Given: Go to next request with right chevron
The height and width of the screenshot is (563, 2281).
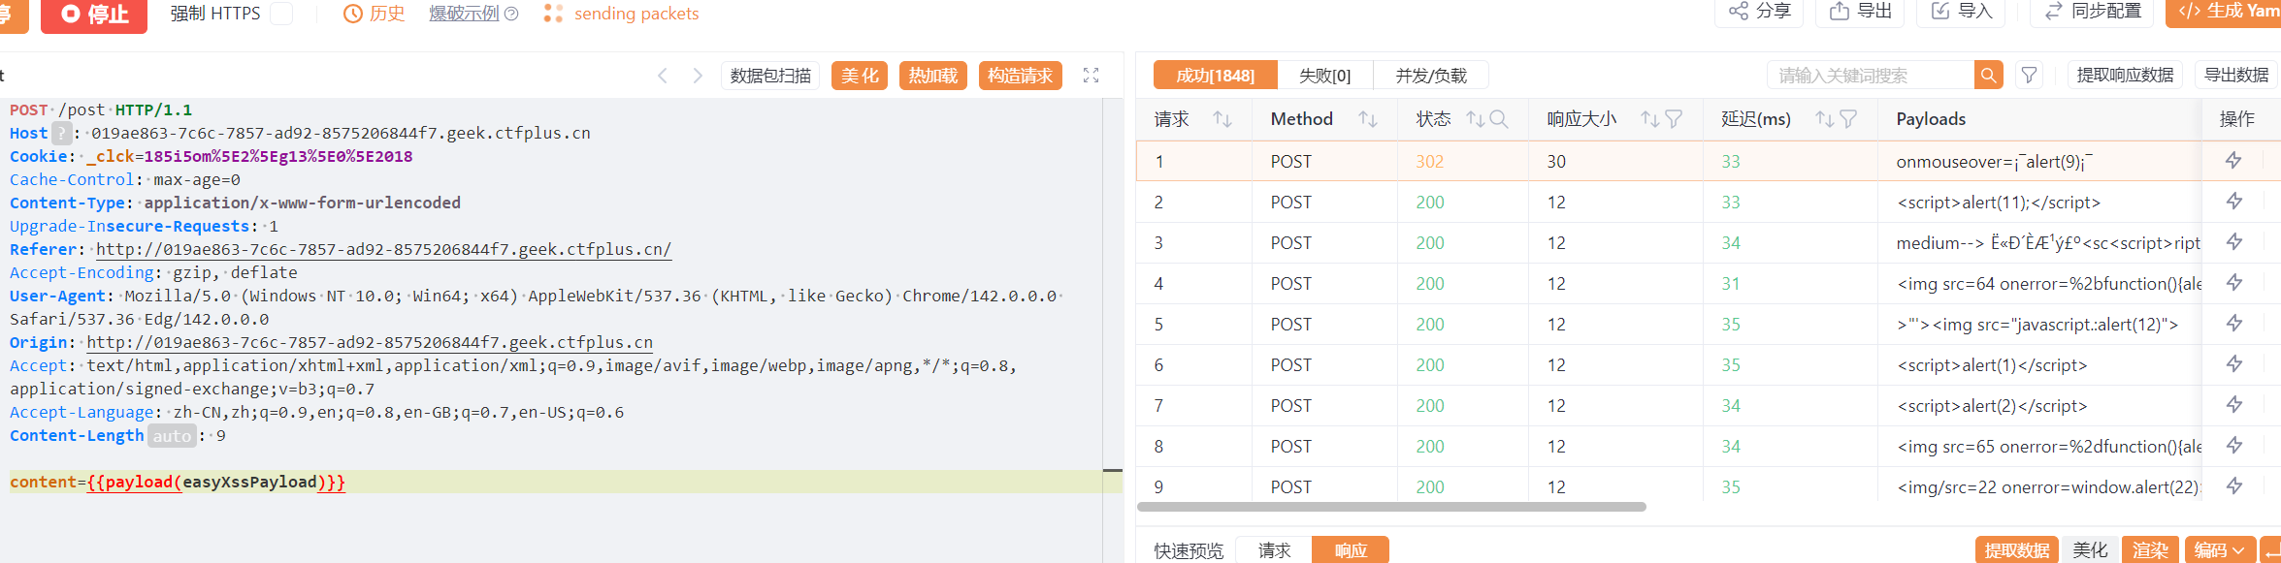Looking at the screenshot, I should pos(698,76).
